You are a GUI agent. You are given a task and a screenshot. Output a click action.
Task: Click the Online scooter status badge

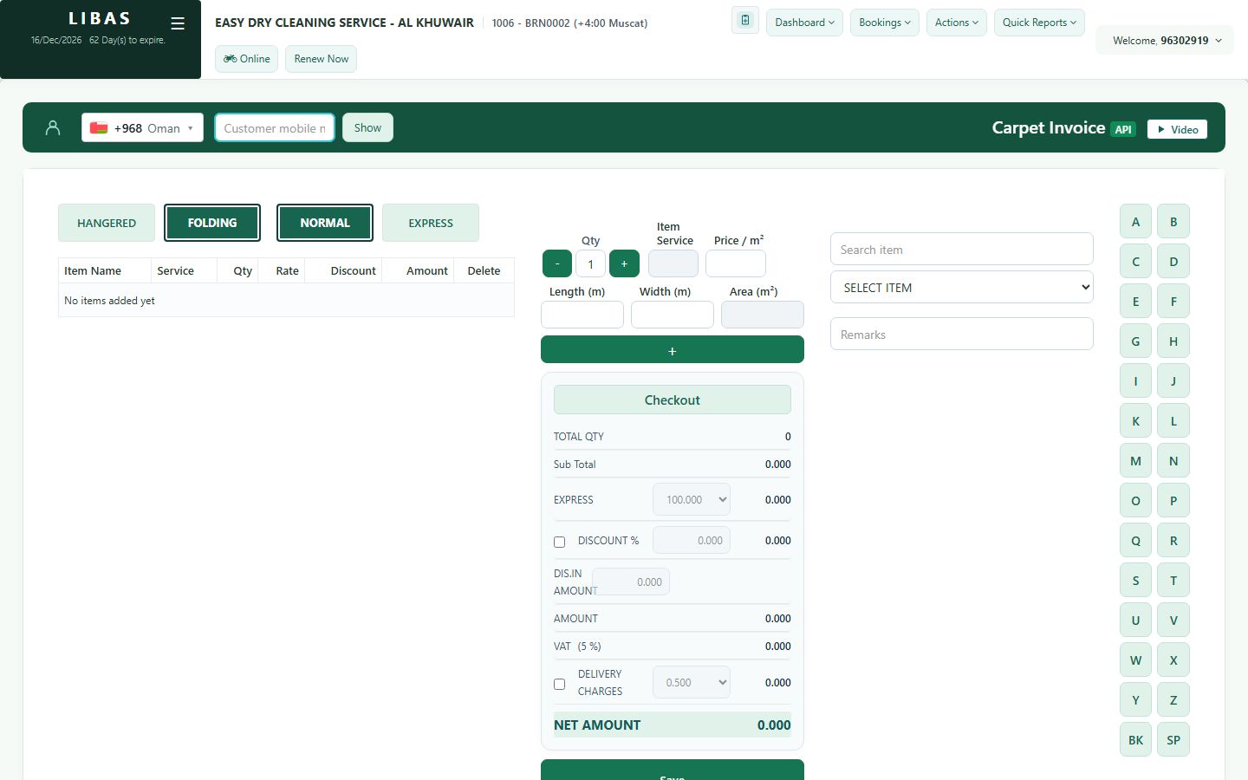(247, 59)
